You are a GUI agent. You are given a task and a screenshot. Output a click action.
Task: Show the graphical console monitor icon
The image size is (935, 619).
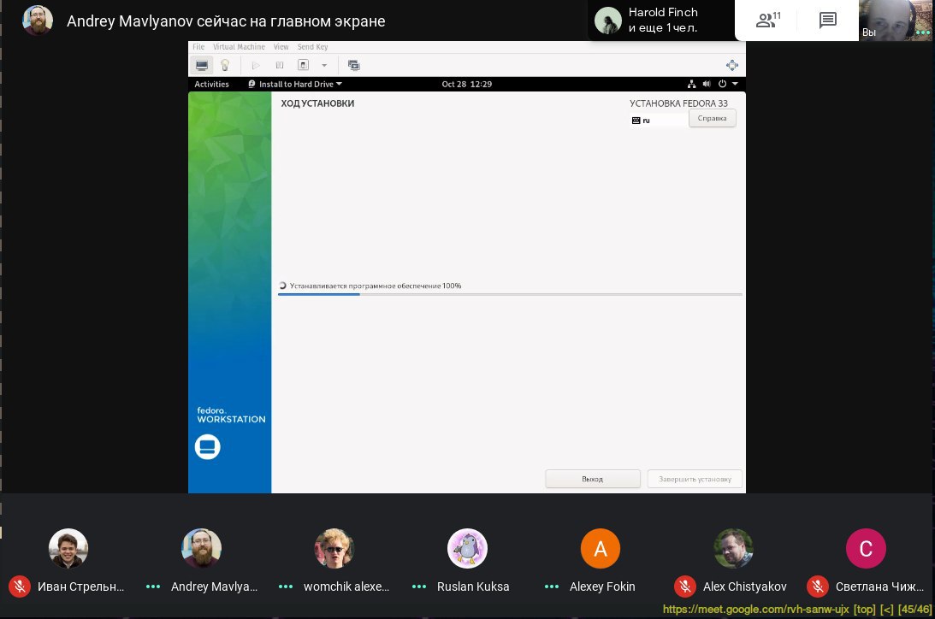click(x=202, y=65)
